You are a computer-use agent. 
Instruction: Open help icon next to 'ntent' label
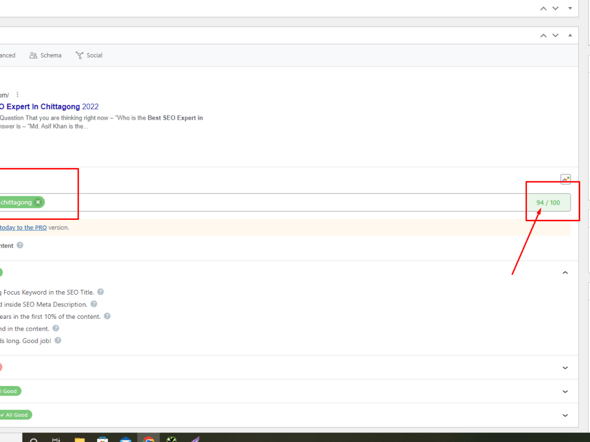[x=20, y=245]
